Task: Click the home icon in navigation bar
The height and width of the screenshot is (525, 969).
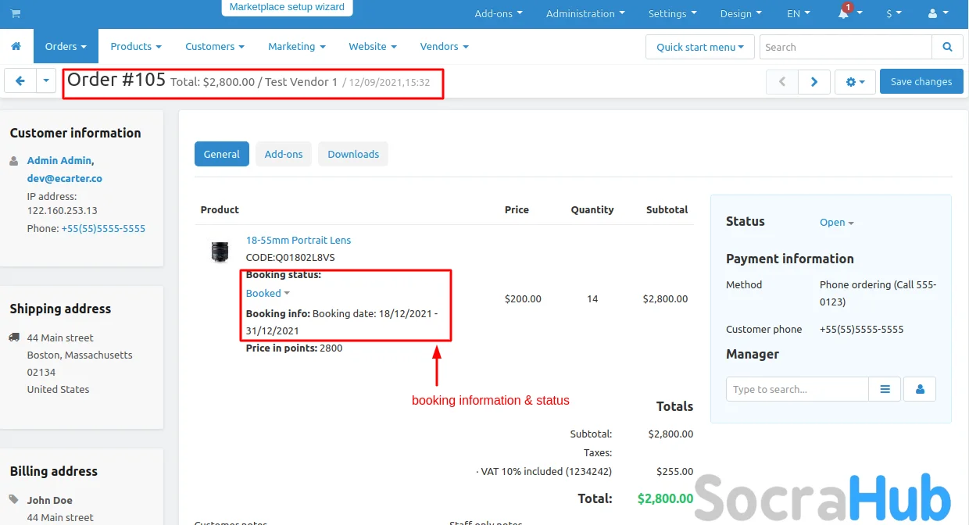Action: (x=16, y=47)
